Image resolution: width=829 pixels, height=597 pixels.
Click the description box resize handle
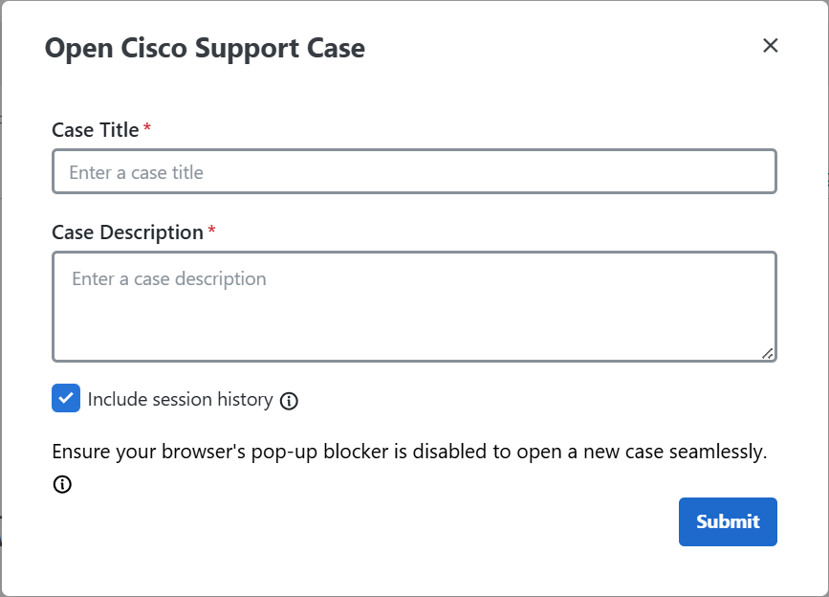click(x=768, y=354)
